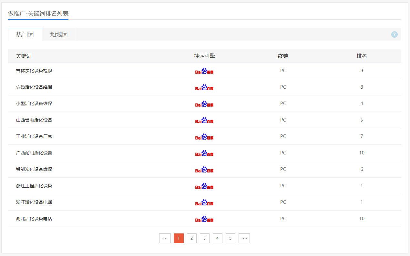
Task: Click Baidu logo in 湖北活化设备电话 row
Action: point(204,219)
